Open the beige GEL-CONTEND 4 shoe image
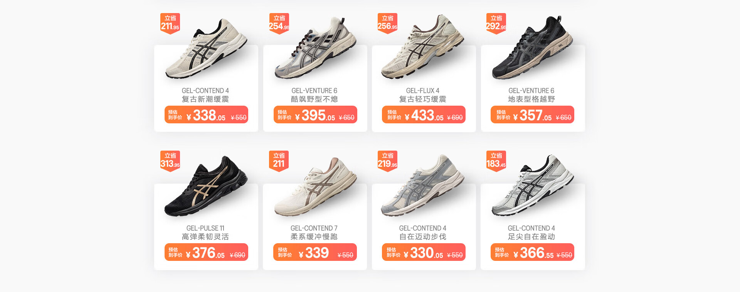 (207, 48)
